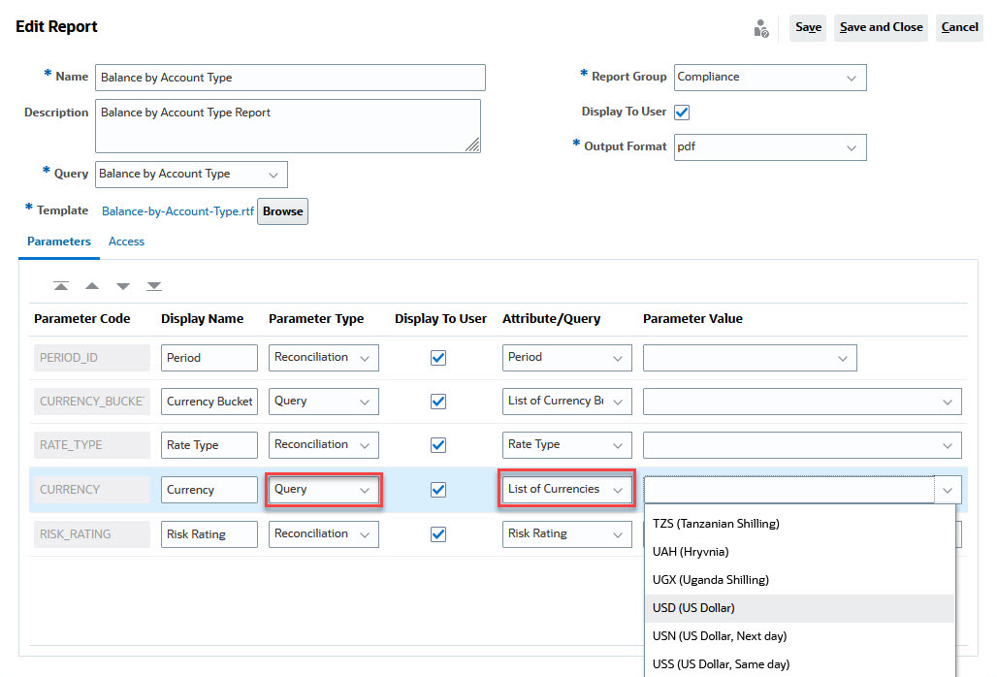Move parameter to bottom with last arrow icon

(x=154, y=286)
